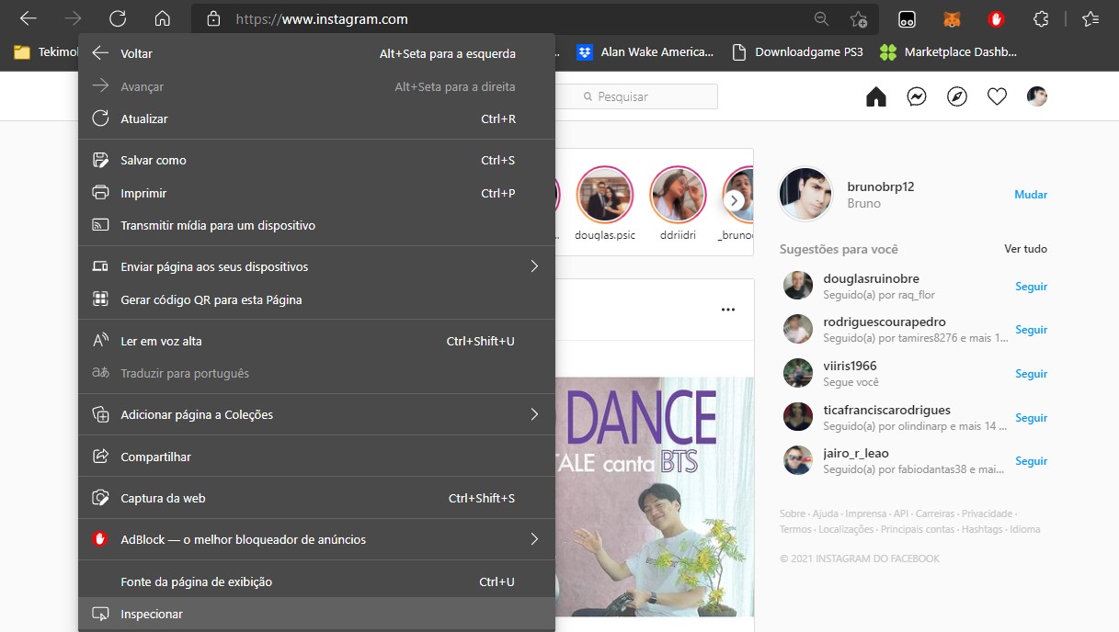The width and height of the screenshot is (1119, 632).
Task: Open Instagram Messenger direct icon
Action: point(917,96)
